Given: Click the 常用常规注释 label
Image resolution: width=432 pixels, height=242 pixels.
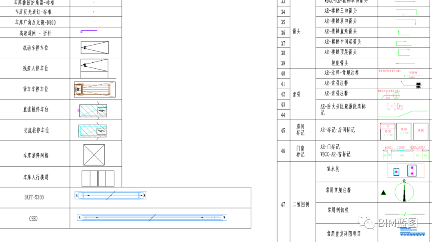Looking at the screenshot, I should coord(338,190).
